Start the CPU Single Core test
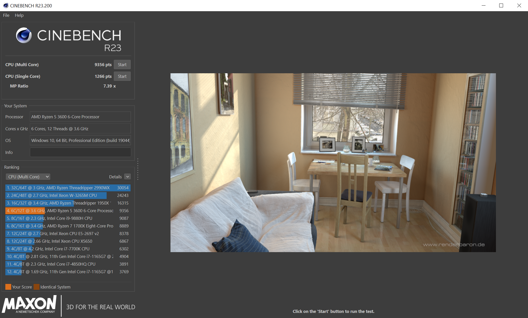The height and width of the screenshot is (318, 528). (x=122, y=76)
